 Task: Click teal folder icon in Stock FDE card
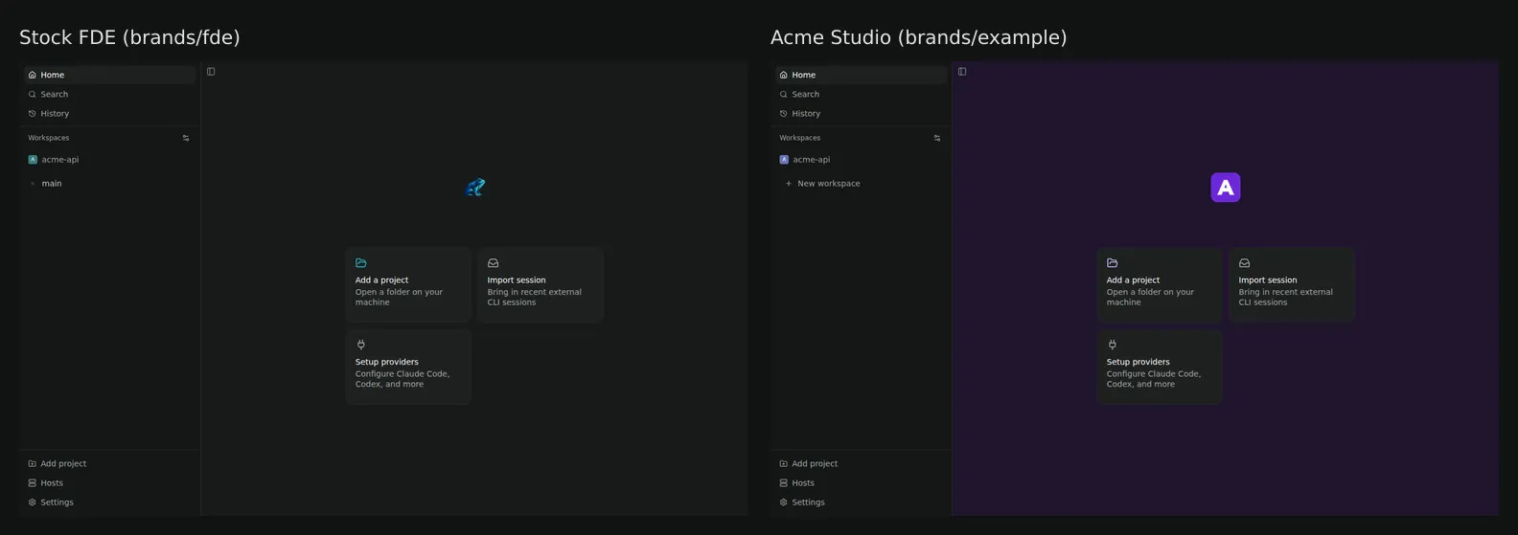(x=361, y=262)
